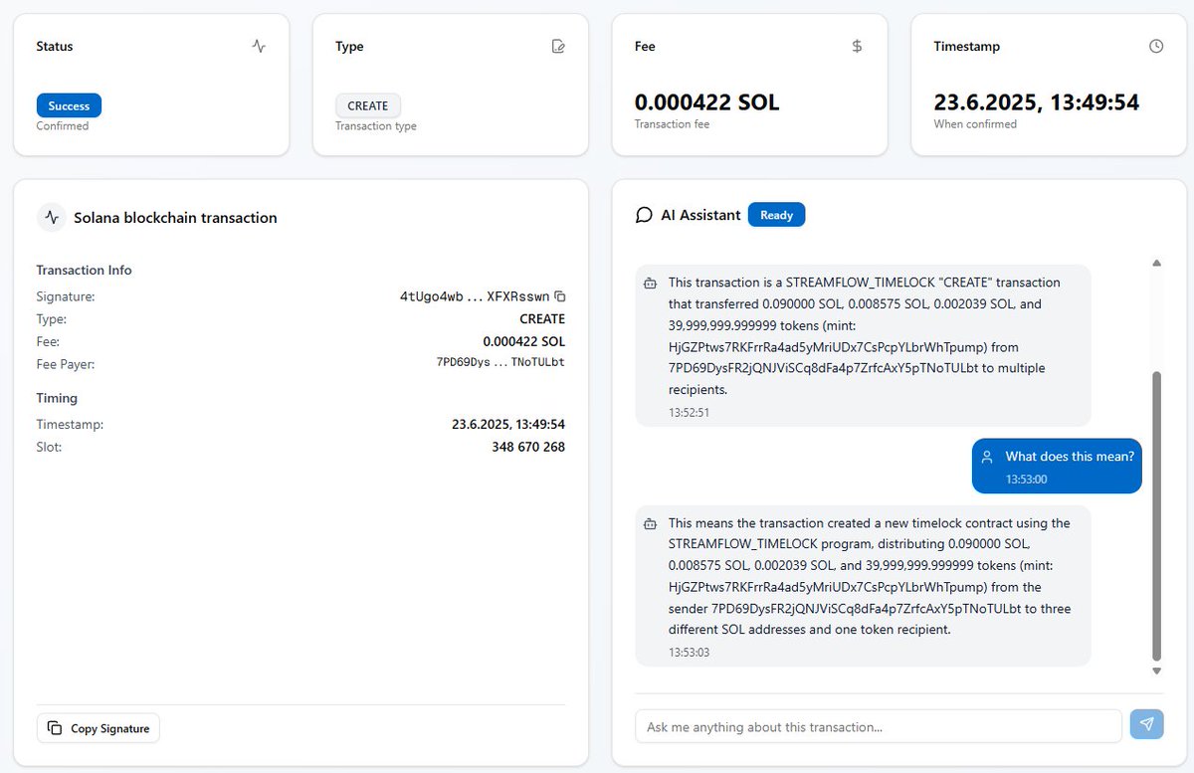Click the Fee value in Transaction Info
The height and width of the screenshot is (773, 1194).
[524, 341]
